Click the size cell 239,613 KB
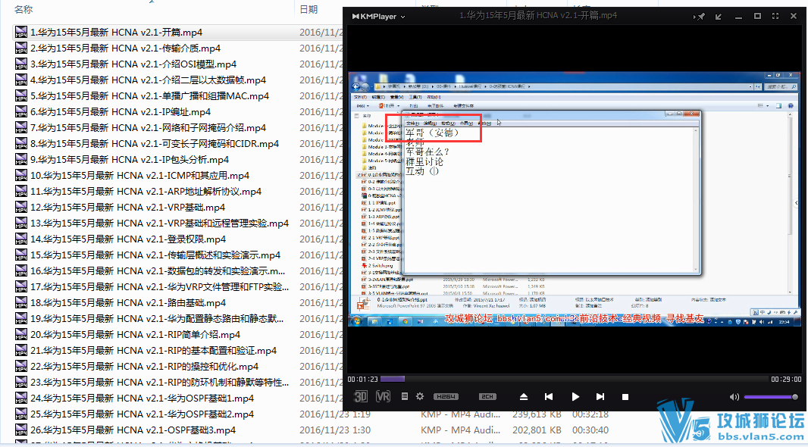 point(537,414)
